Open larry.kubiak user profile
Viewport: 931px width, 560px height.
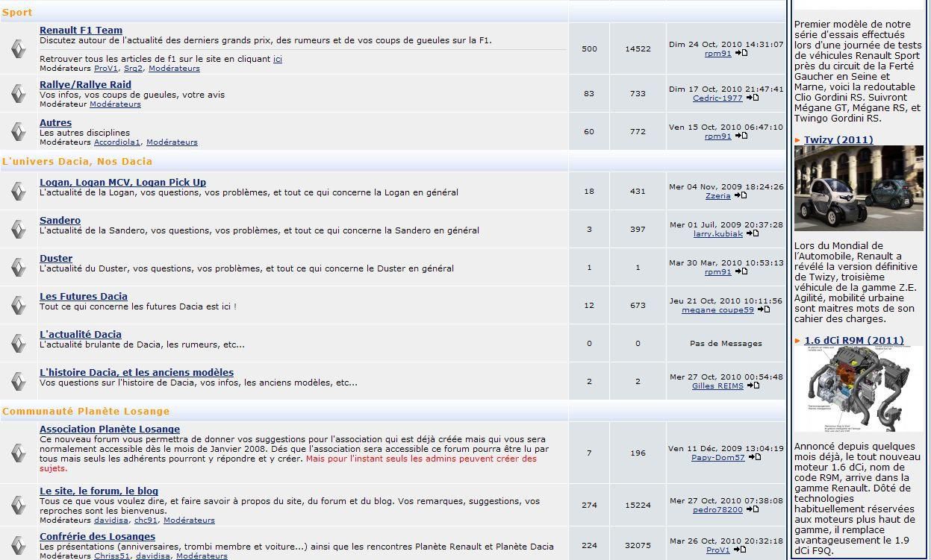(x=718, y=234)
